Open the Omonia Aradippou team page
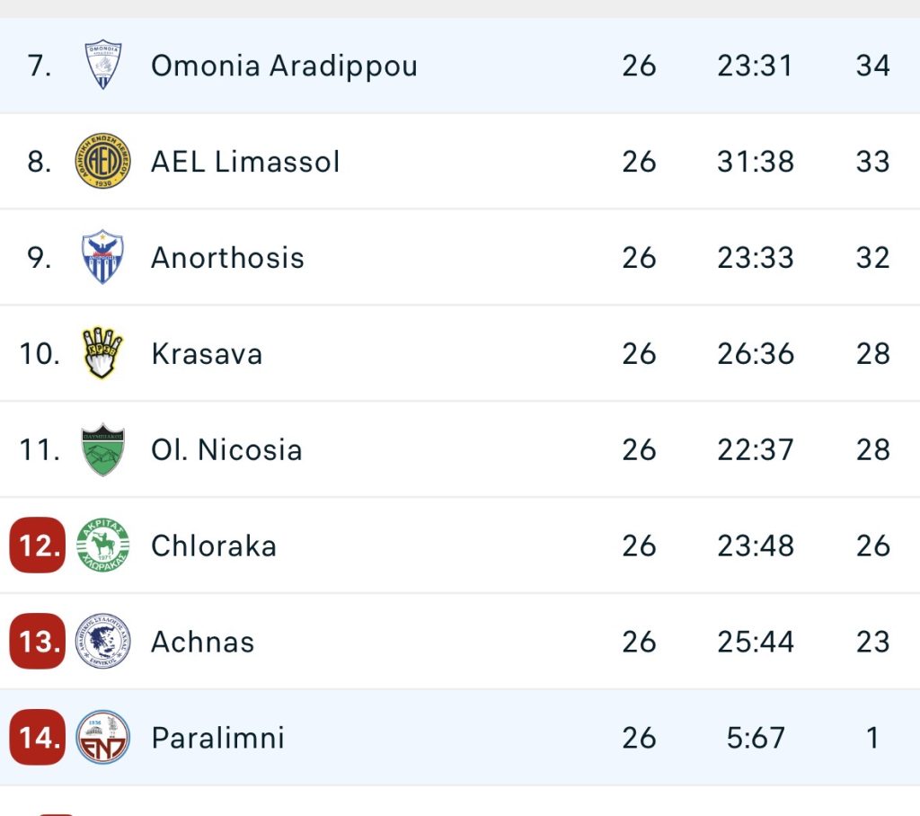Screen dimensions: 920x816 pos(284,66)
